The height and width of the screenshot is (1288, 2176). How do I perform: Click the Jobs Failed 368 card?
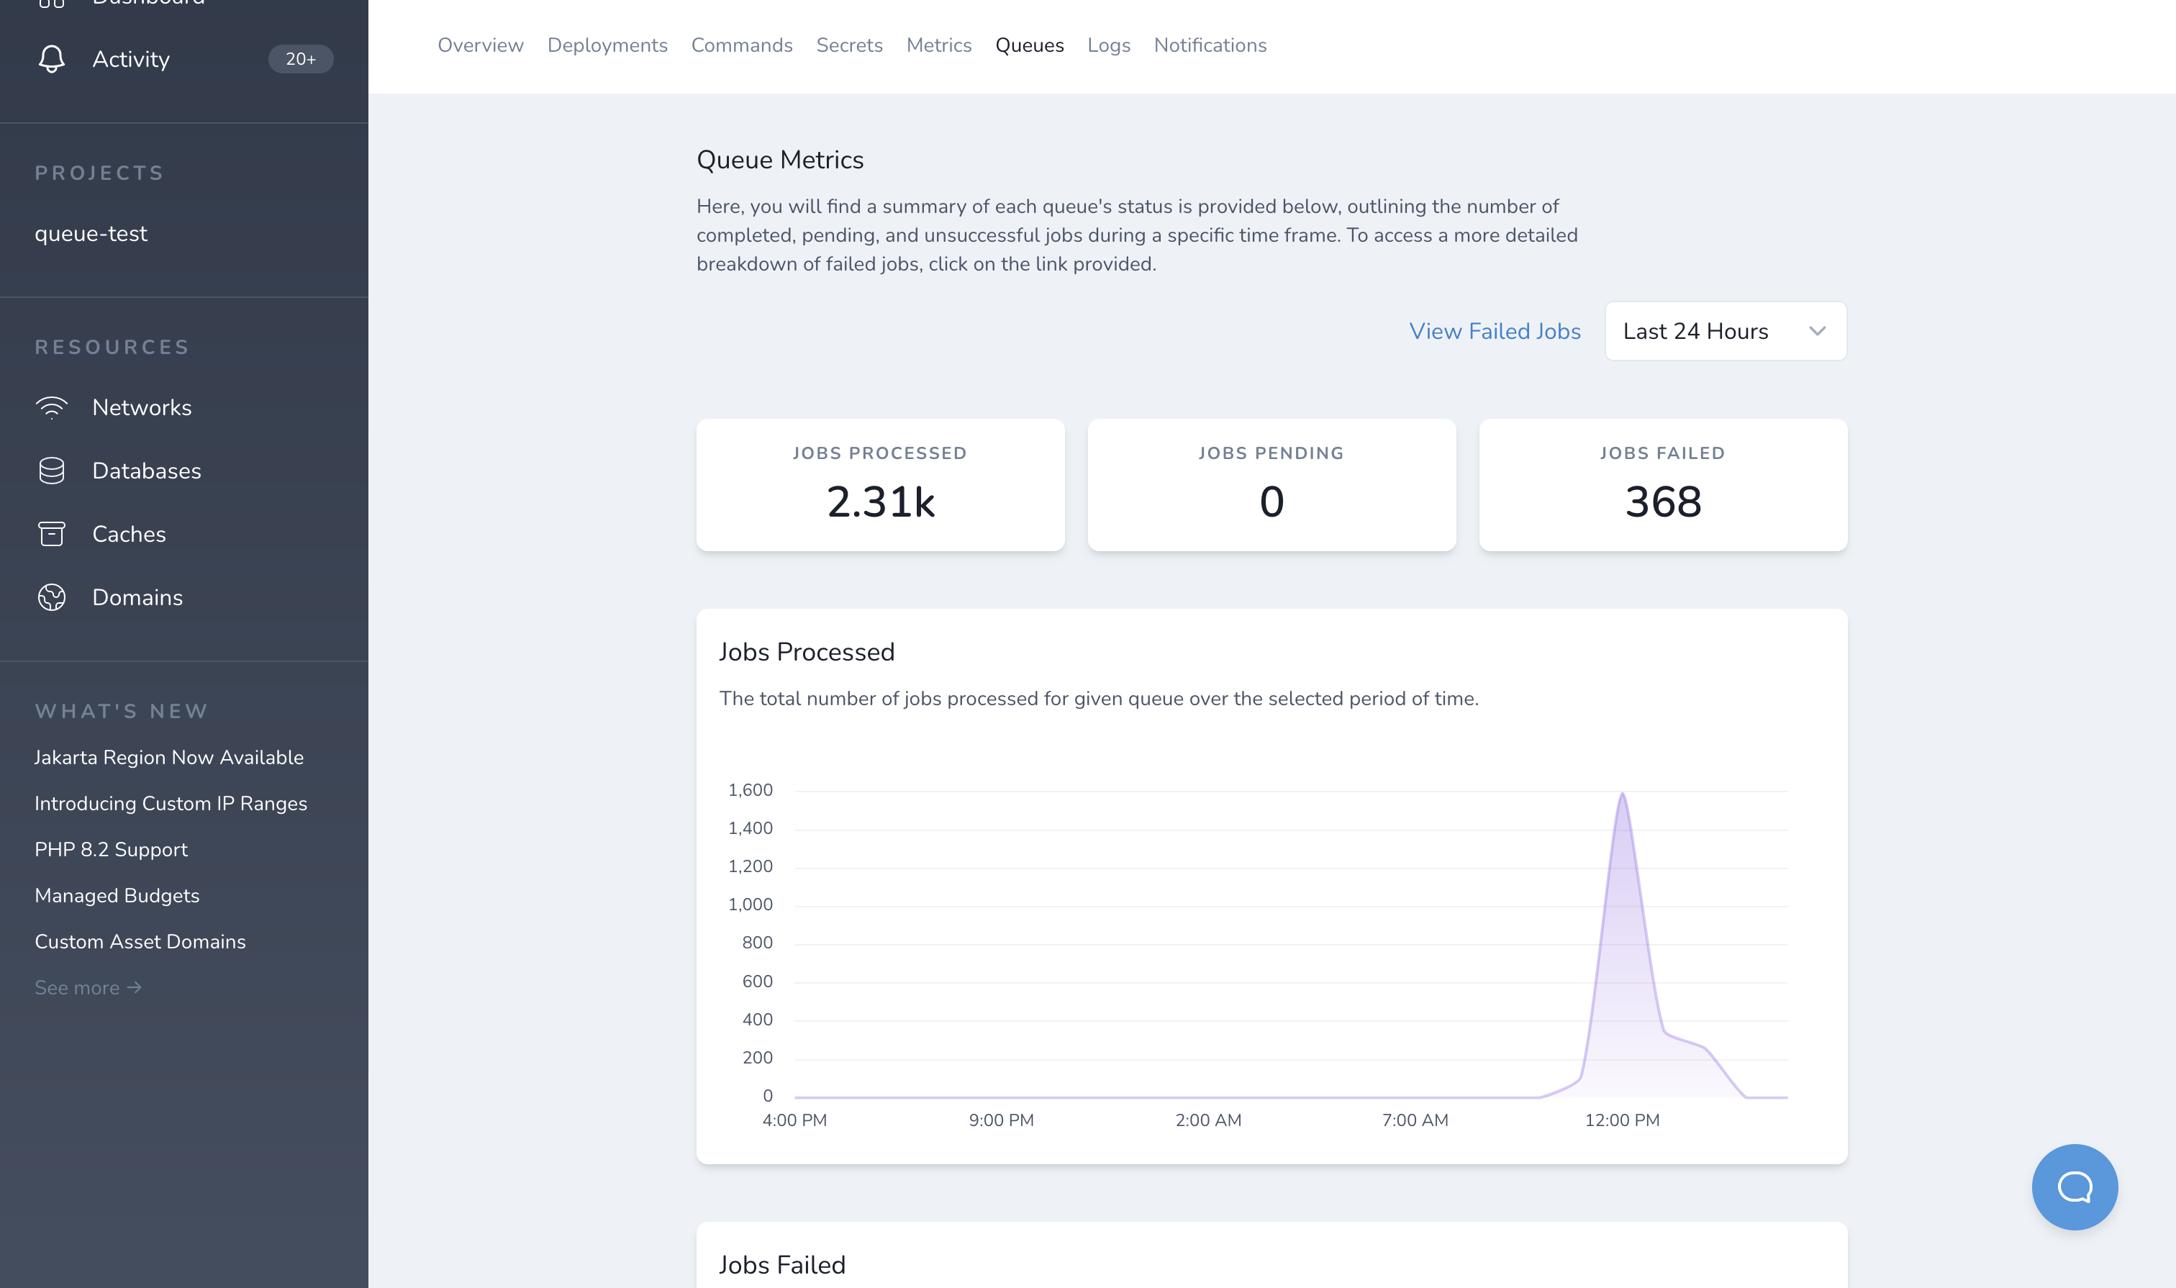(1662, 484)
